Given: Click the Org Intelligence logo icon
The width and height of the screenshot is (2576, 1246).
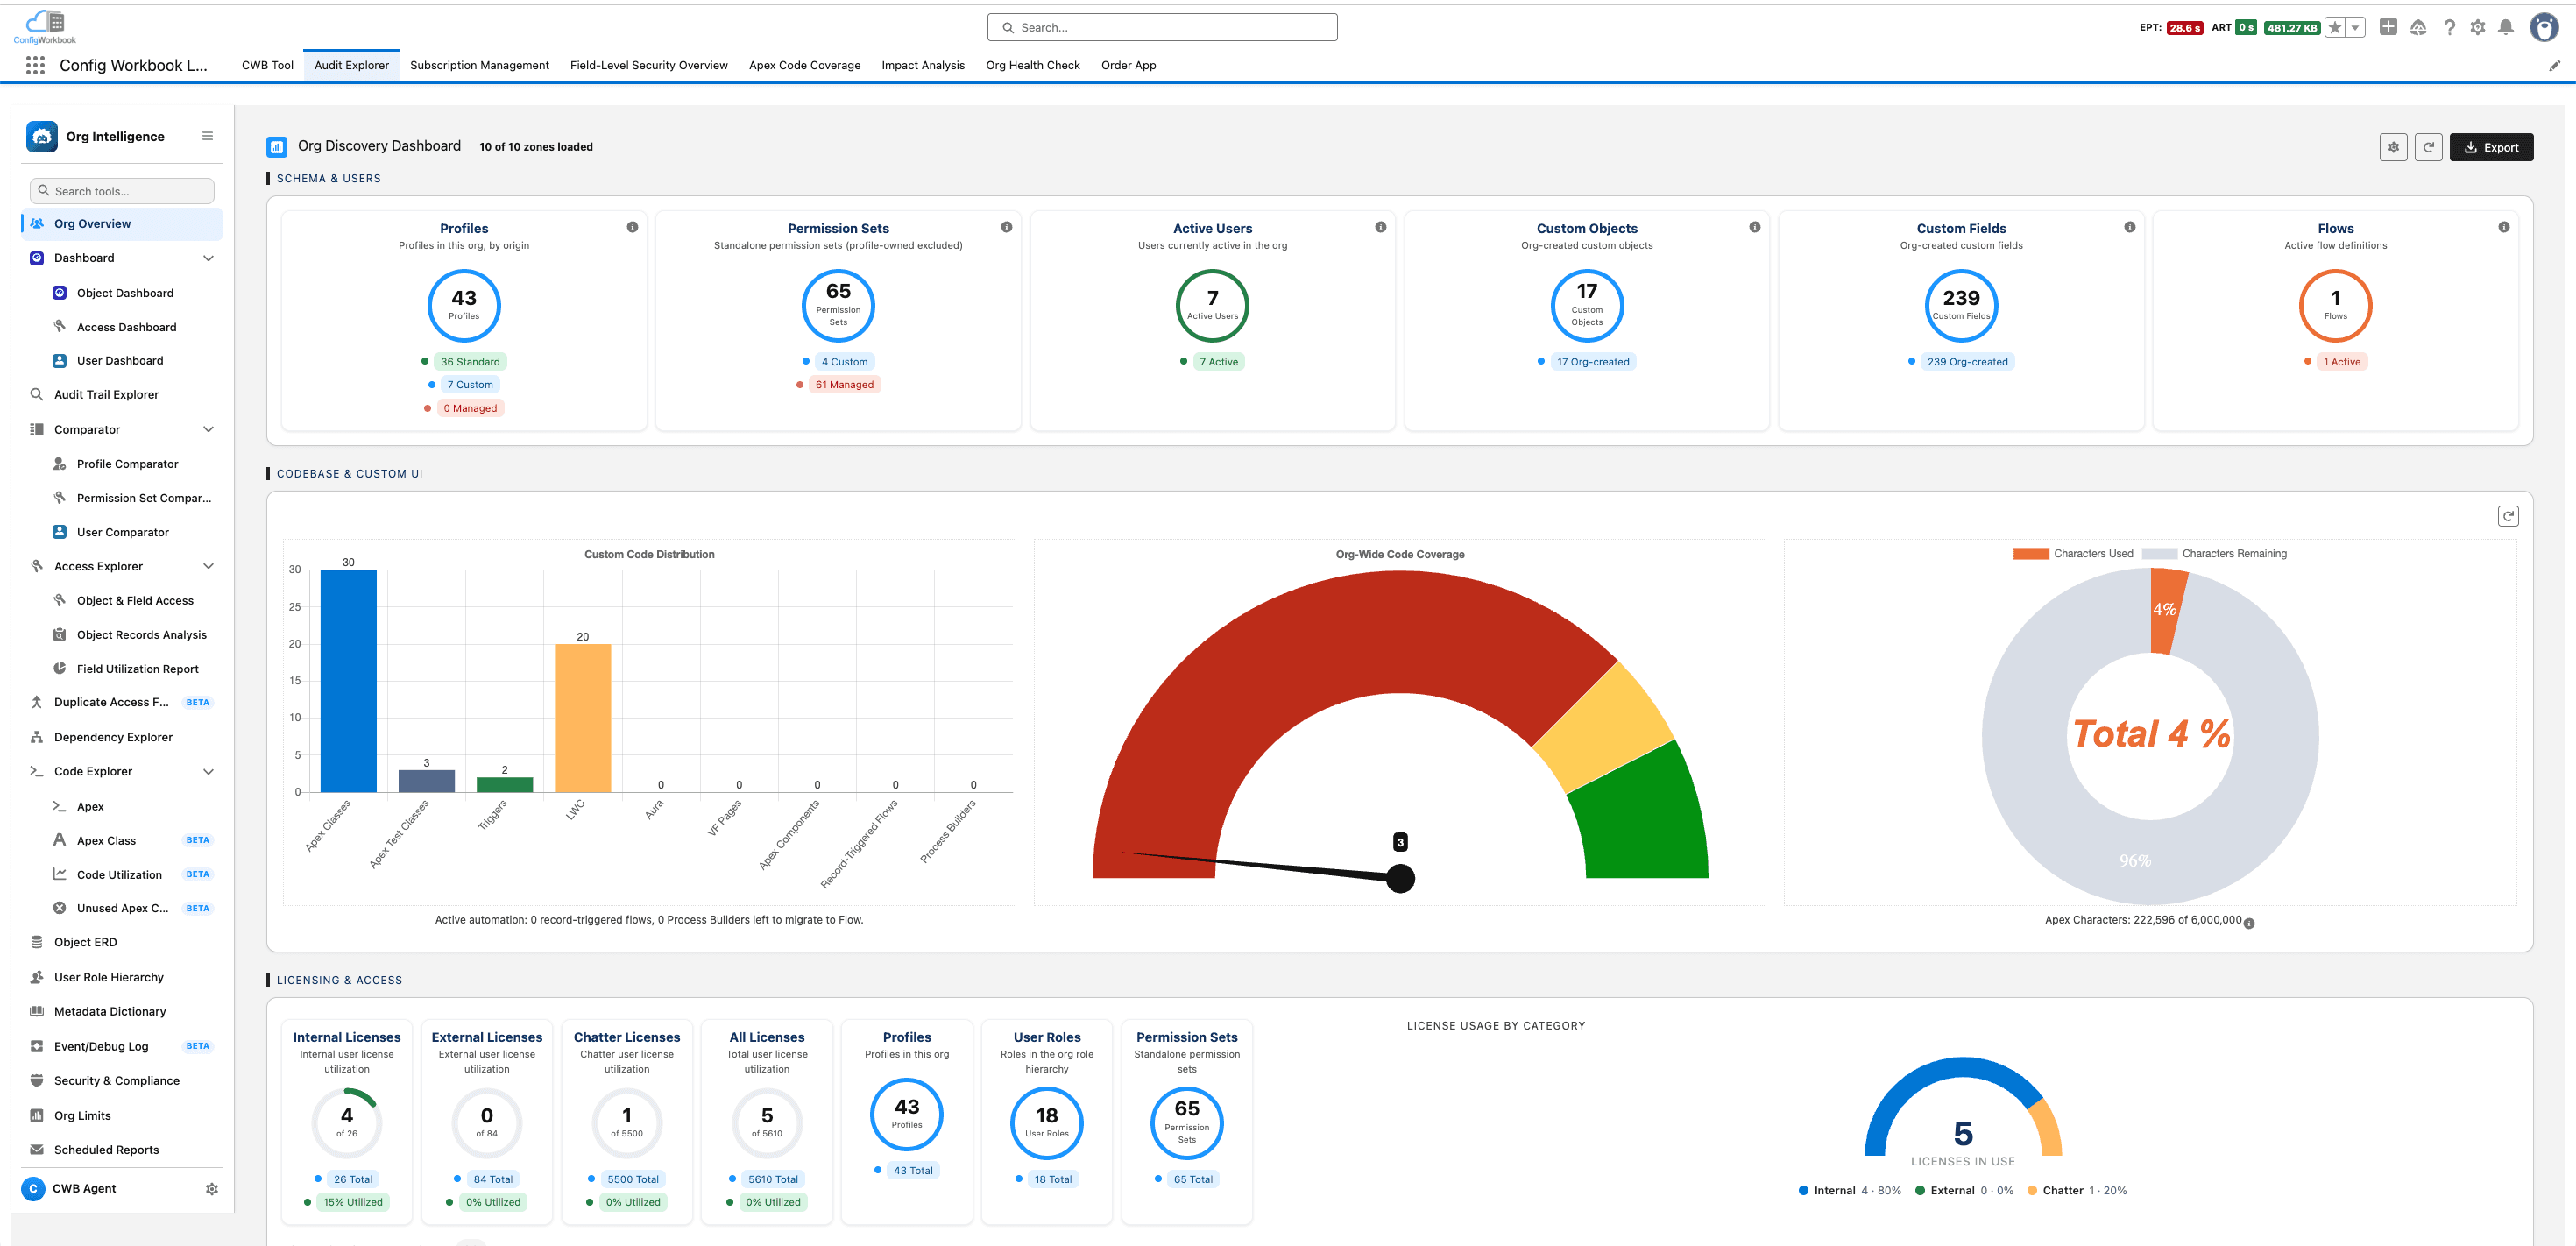Looking at the screenshot, I should pos(42,136).
